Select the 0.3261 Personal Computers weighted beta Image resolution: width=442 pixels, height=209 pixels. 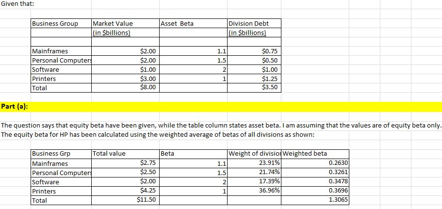pyautogui.click(x=338, y=173)
